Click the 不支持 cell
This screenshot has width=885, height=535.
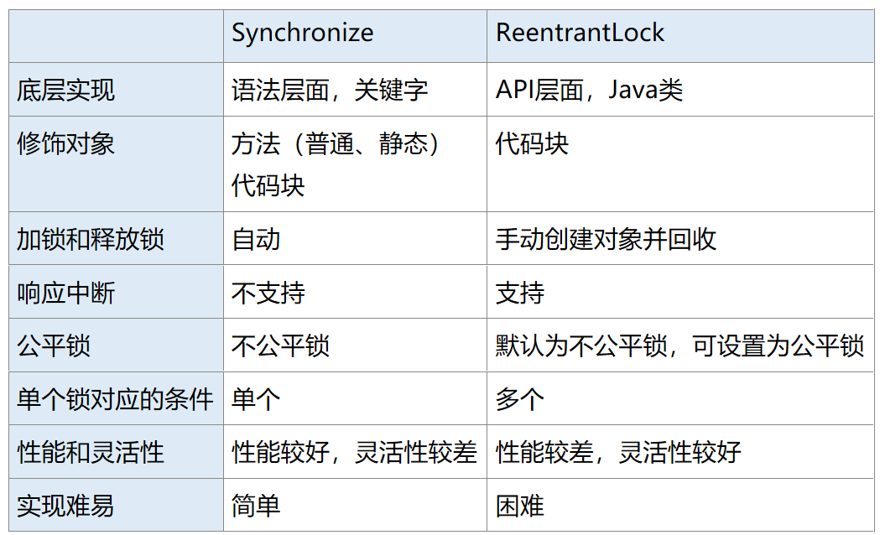click(268, 293)
